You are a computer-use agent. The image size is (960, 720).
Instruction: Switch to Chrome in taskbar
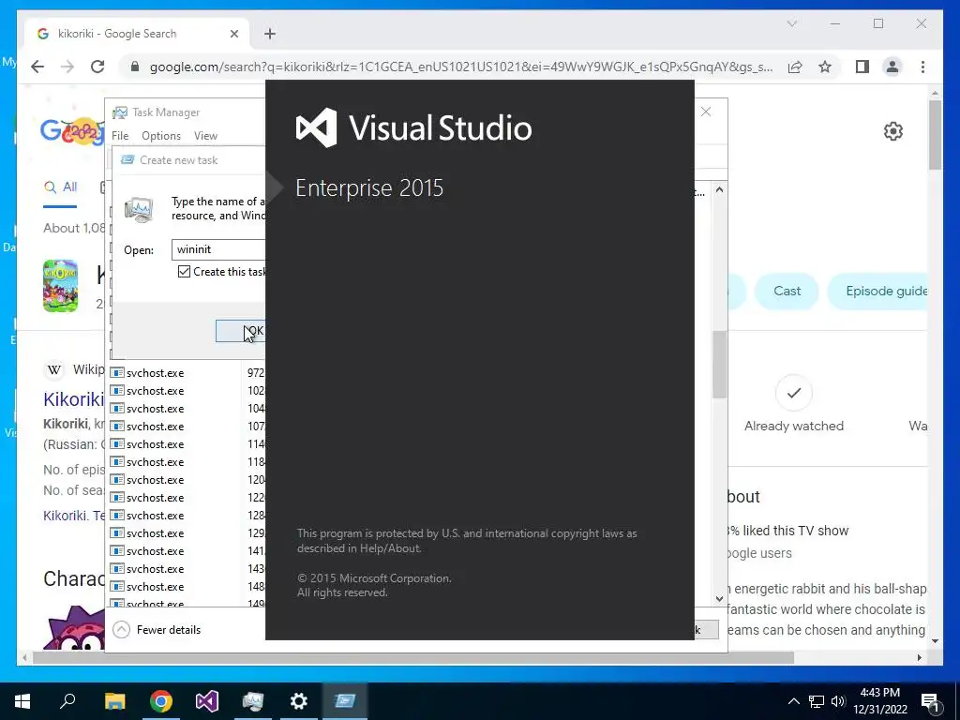[161, 701]
